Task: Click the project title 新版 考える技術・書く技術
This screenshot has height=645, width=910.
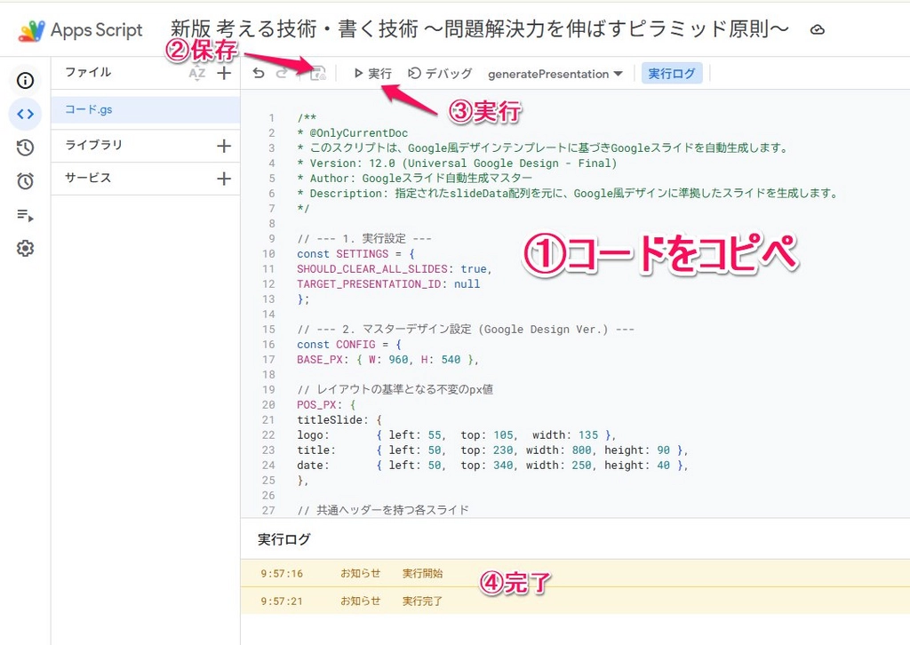Action: coord(479,29)
